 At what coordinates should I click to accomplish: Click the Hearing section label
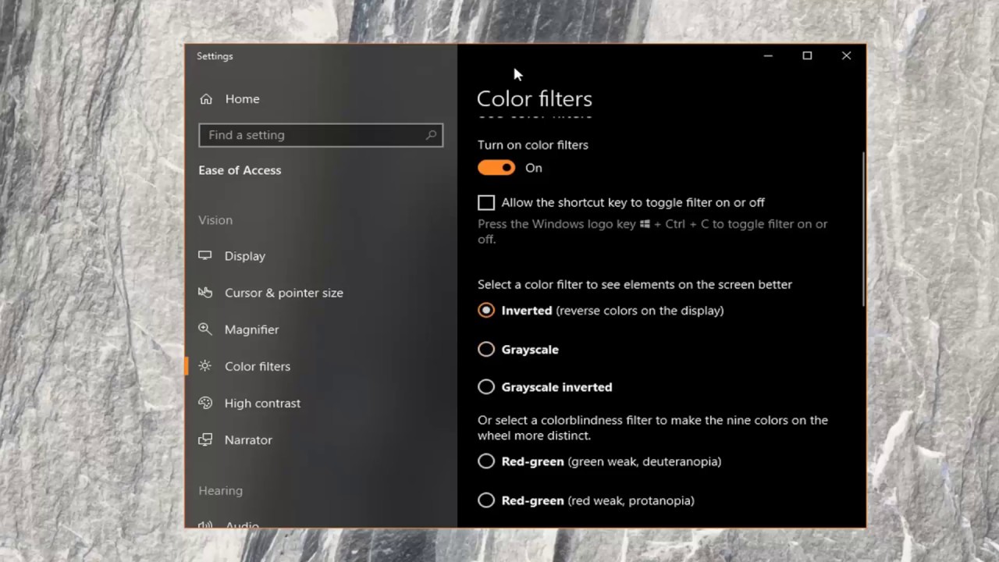(220, 491)
